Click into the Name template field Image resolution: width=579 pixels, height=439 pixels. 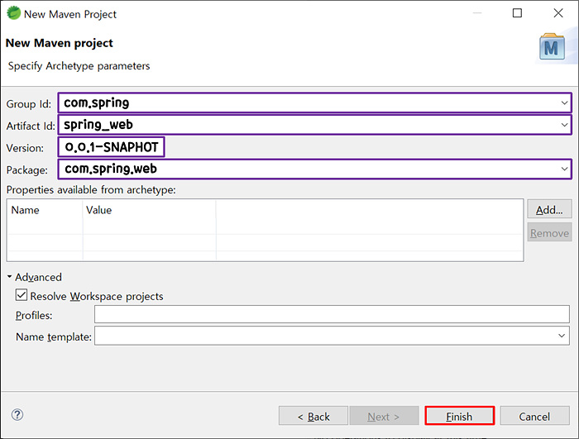click(x=332, y=336)
